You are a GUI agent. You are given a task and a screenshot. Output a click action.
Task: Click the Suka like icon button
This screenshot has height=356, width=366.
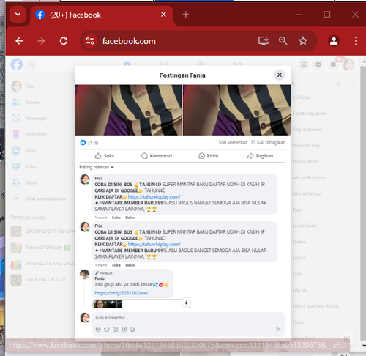point(98,156)
